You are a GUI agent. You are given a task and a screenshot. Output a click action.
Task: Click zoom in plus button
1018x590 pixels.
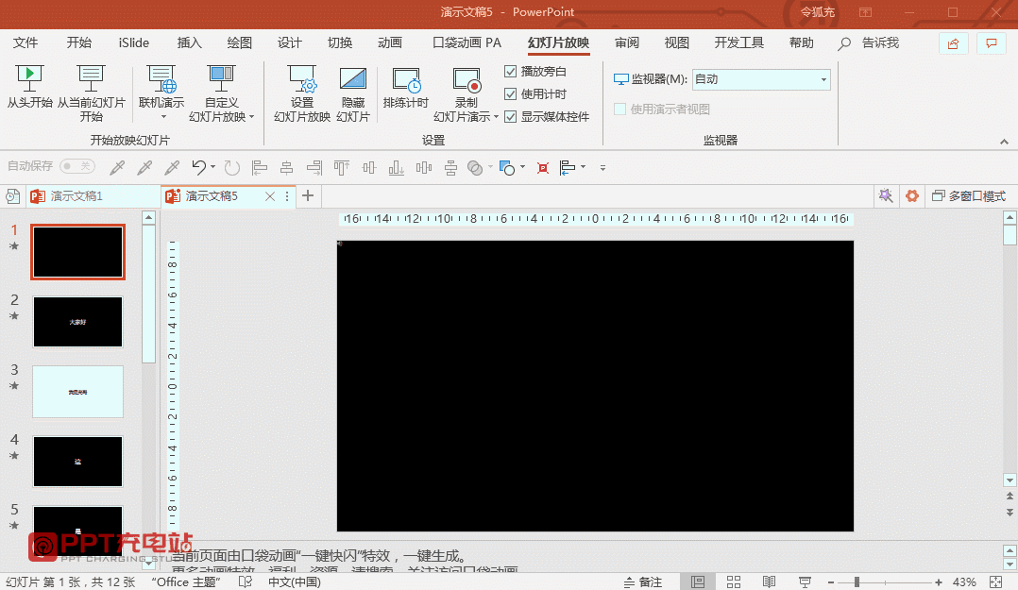(938, 582)
